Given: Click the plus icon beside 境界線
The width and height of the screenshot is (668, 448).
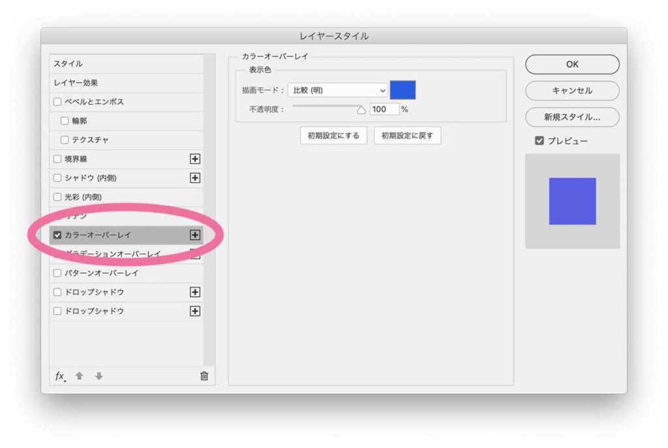Looking at the screenshot, I should [194, 159].
